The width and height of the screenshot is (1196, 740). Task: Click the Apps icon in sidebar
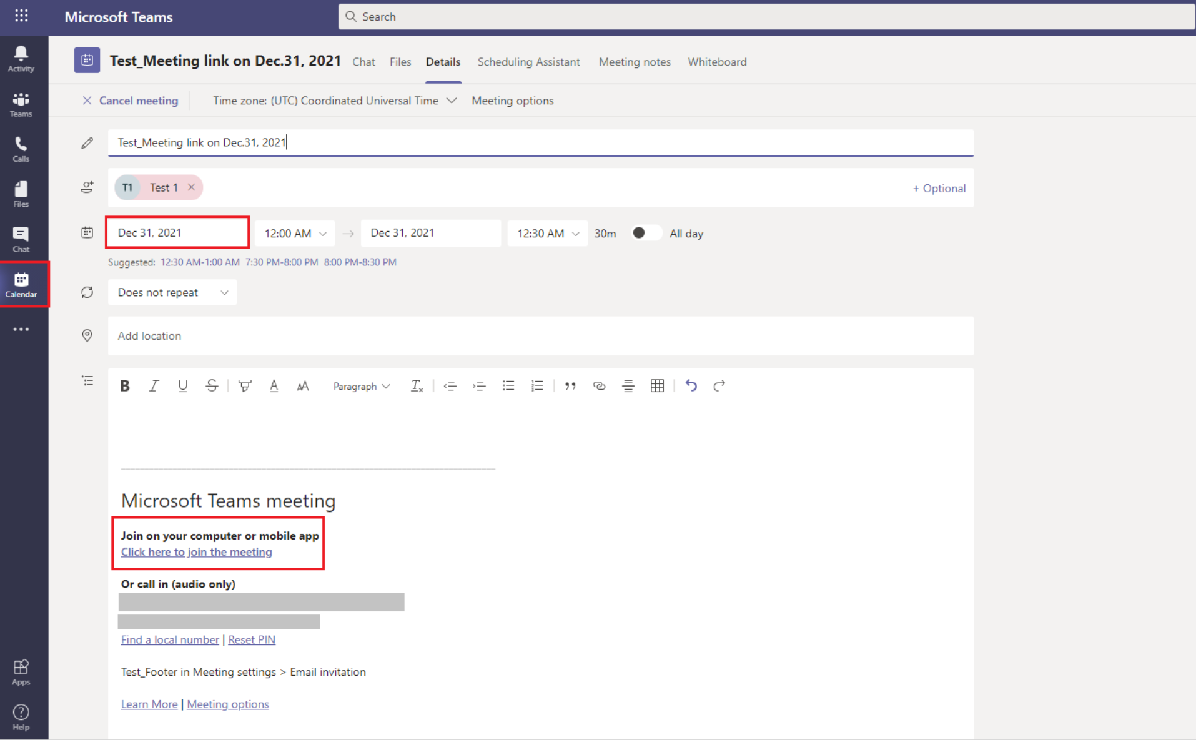(x=21, y=672)
